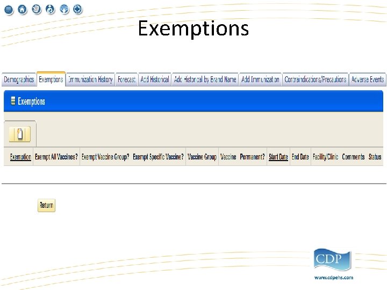Viewport: 387px width, 290px height.
Task: Click 'Exempt Vaccine Group?' column header
Action: click(105, 157)
